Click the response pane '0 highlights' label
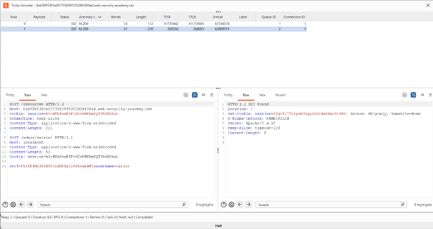The image size is (433, 229). [423, 205]
